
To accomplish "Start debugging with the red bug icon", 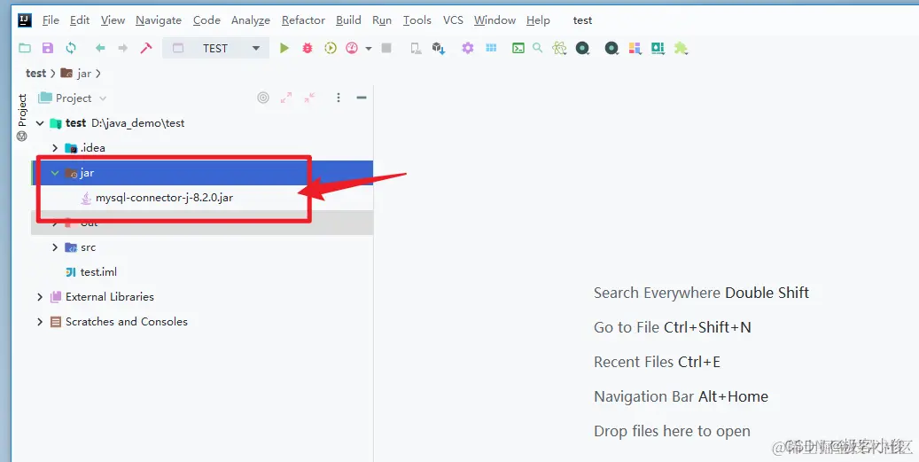I will [x=308, y=48].
